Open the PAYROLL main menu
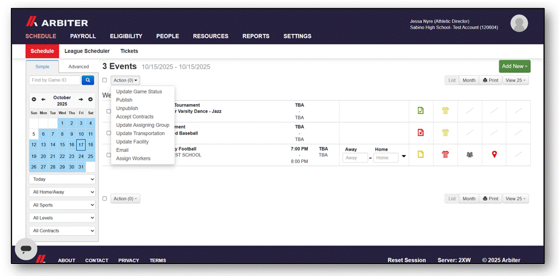The width and height of the screenshot is (559, 276). pyautogui.click(x=83, y=36)
